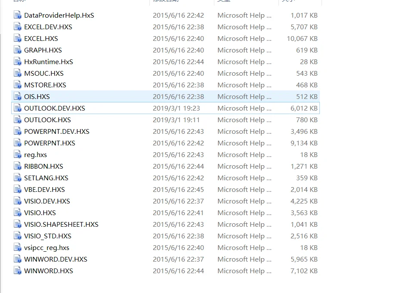Screen dimensions: 396x293
Task: Select the VISIO.DEV.HXS file name
Action: 47,201
